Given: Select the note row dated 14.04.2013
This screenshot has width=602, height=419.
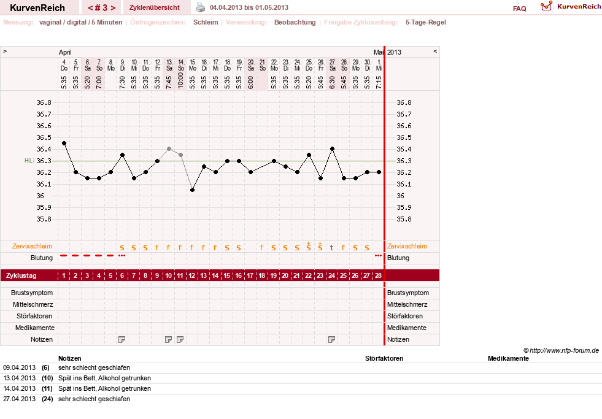Looking at the screenshot, I should click(x=301, y=388).
